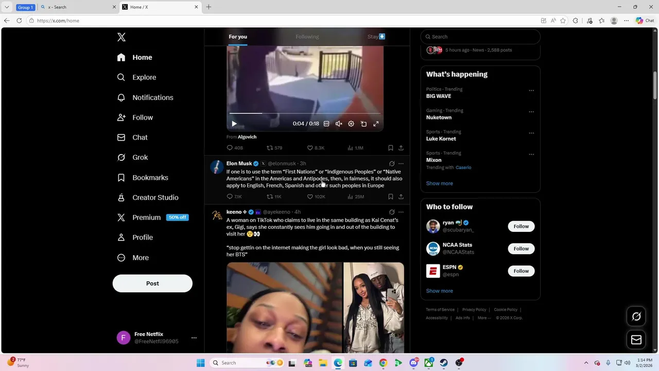Image resolution: width=659 pixels, height=371 pixels.
Task: Follow ESPN account
Action: [521, 271]
